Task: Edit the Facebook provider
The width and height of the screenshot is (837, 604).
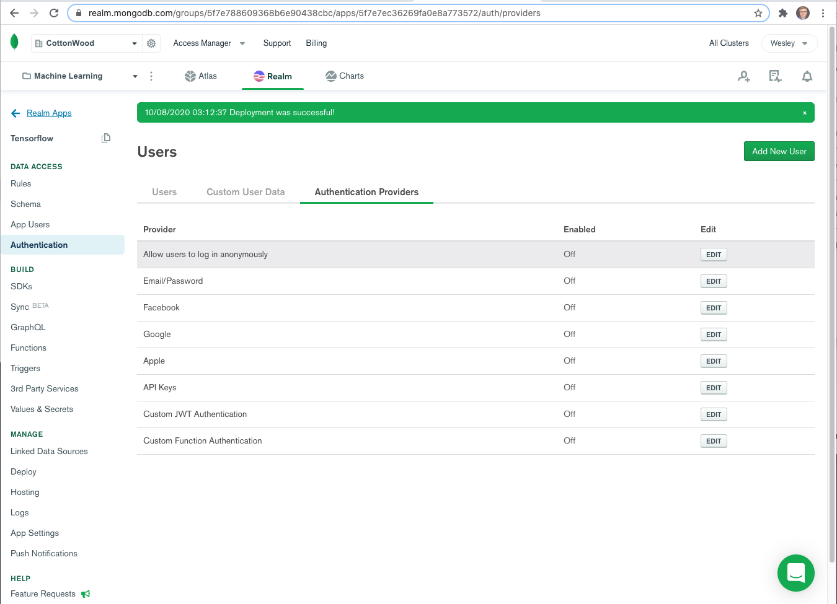Action: [714, 308]
